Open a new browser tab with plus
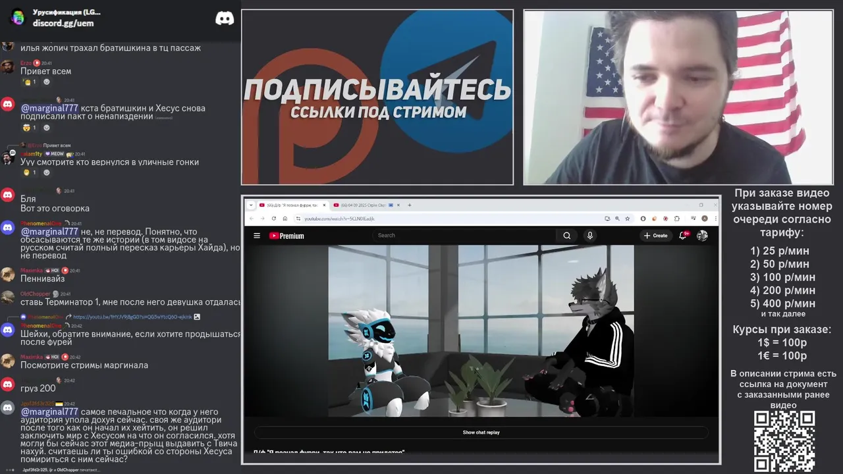The height and width of the screenshot is (474, 843). pos(410,205)
